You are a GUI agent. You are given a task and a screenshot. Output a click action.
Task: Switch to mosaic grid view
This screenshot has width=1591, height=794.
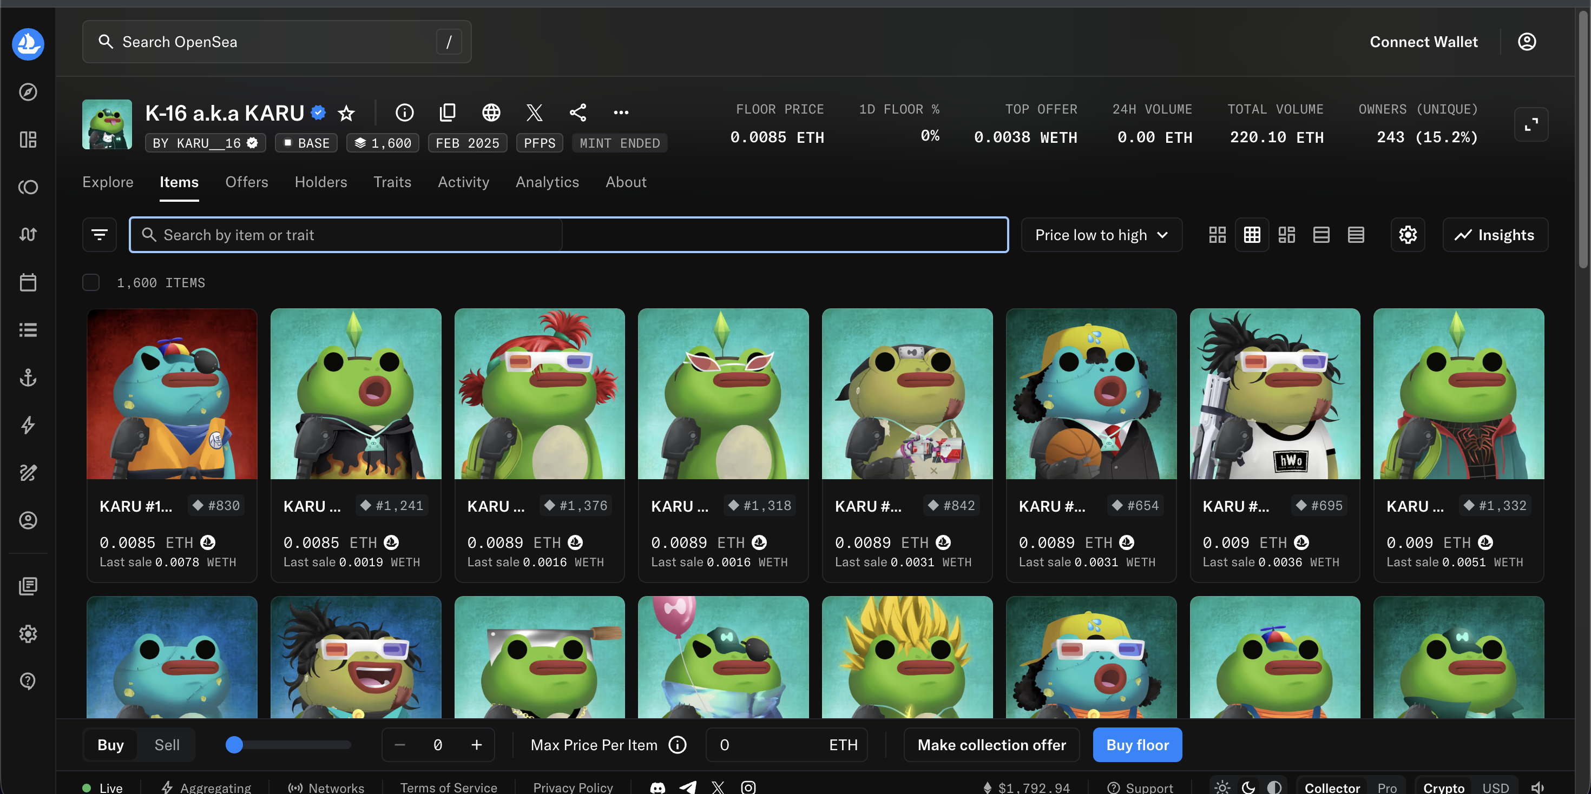coord(1286,235)
